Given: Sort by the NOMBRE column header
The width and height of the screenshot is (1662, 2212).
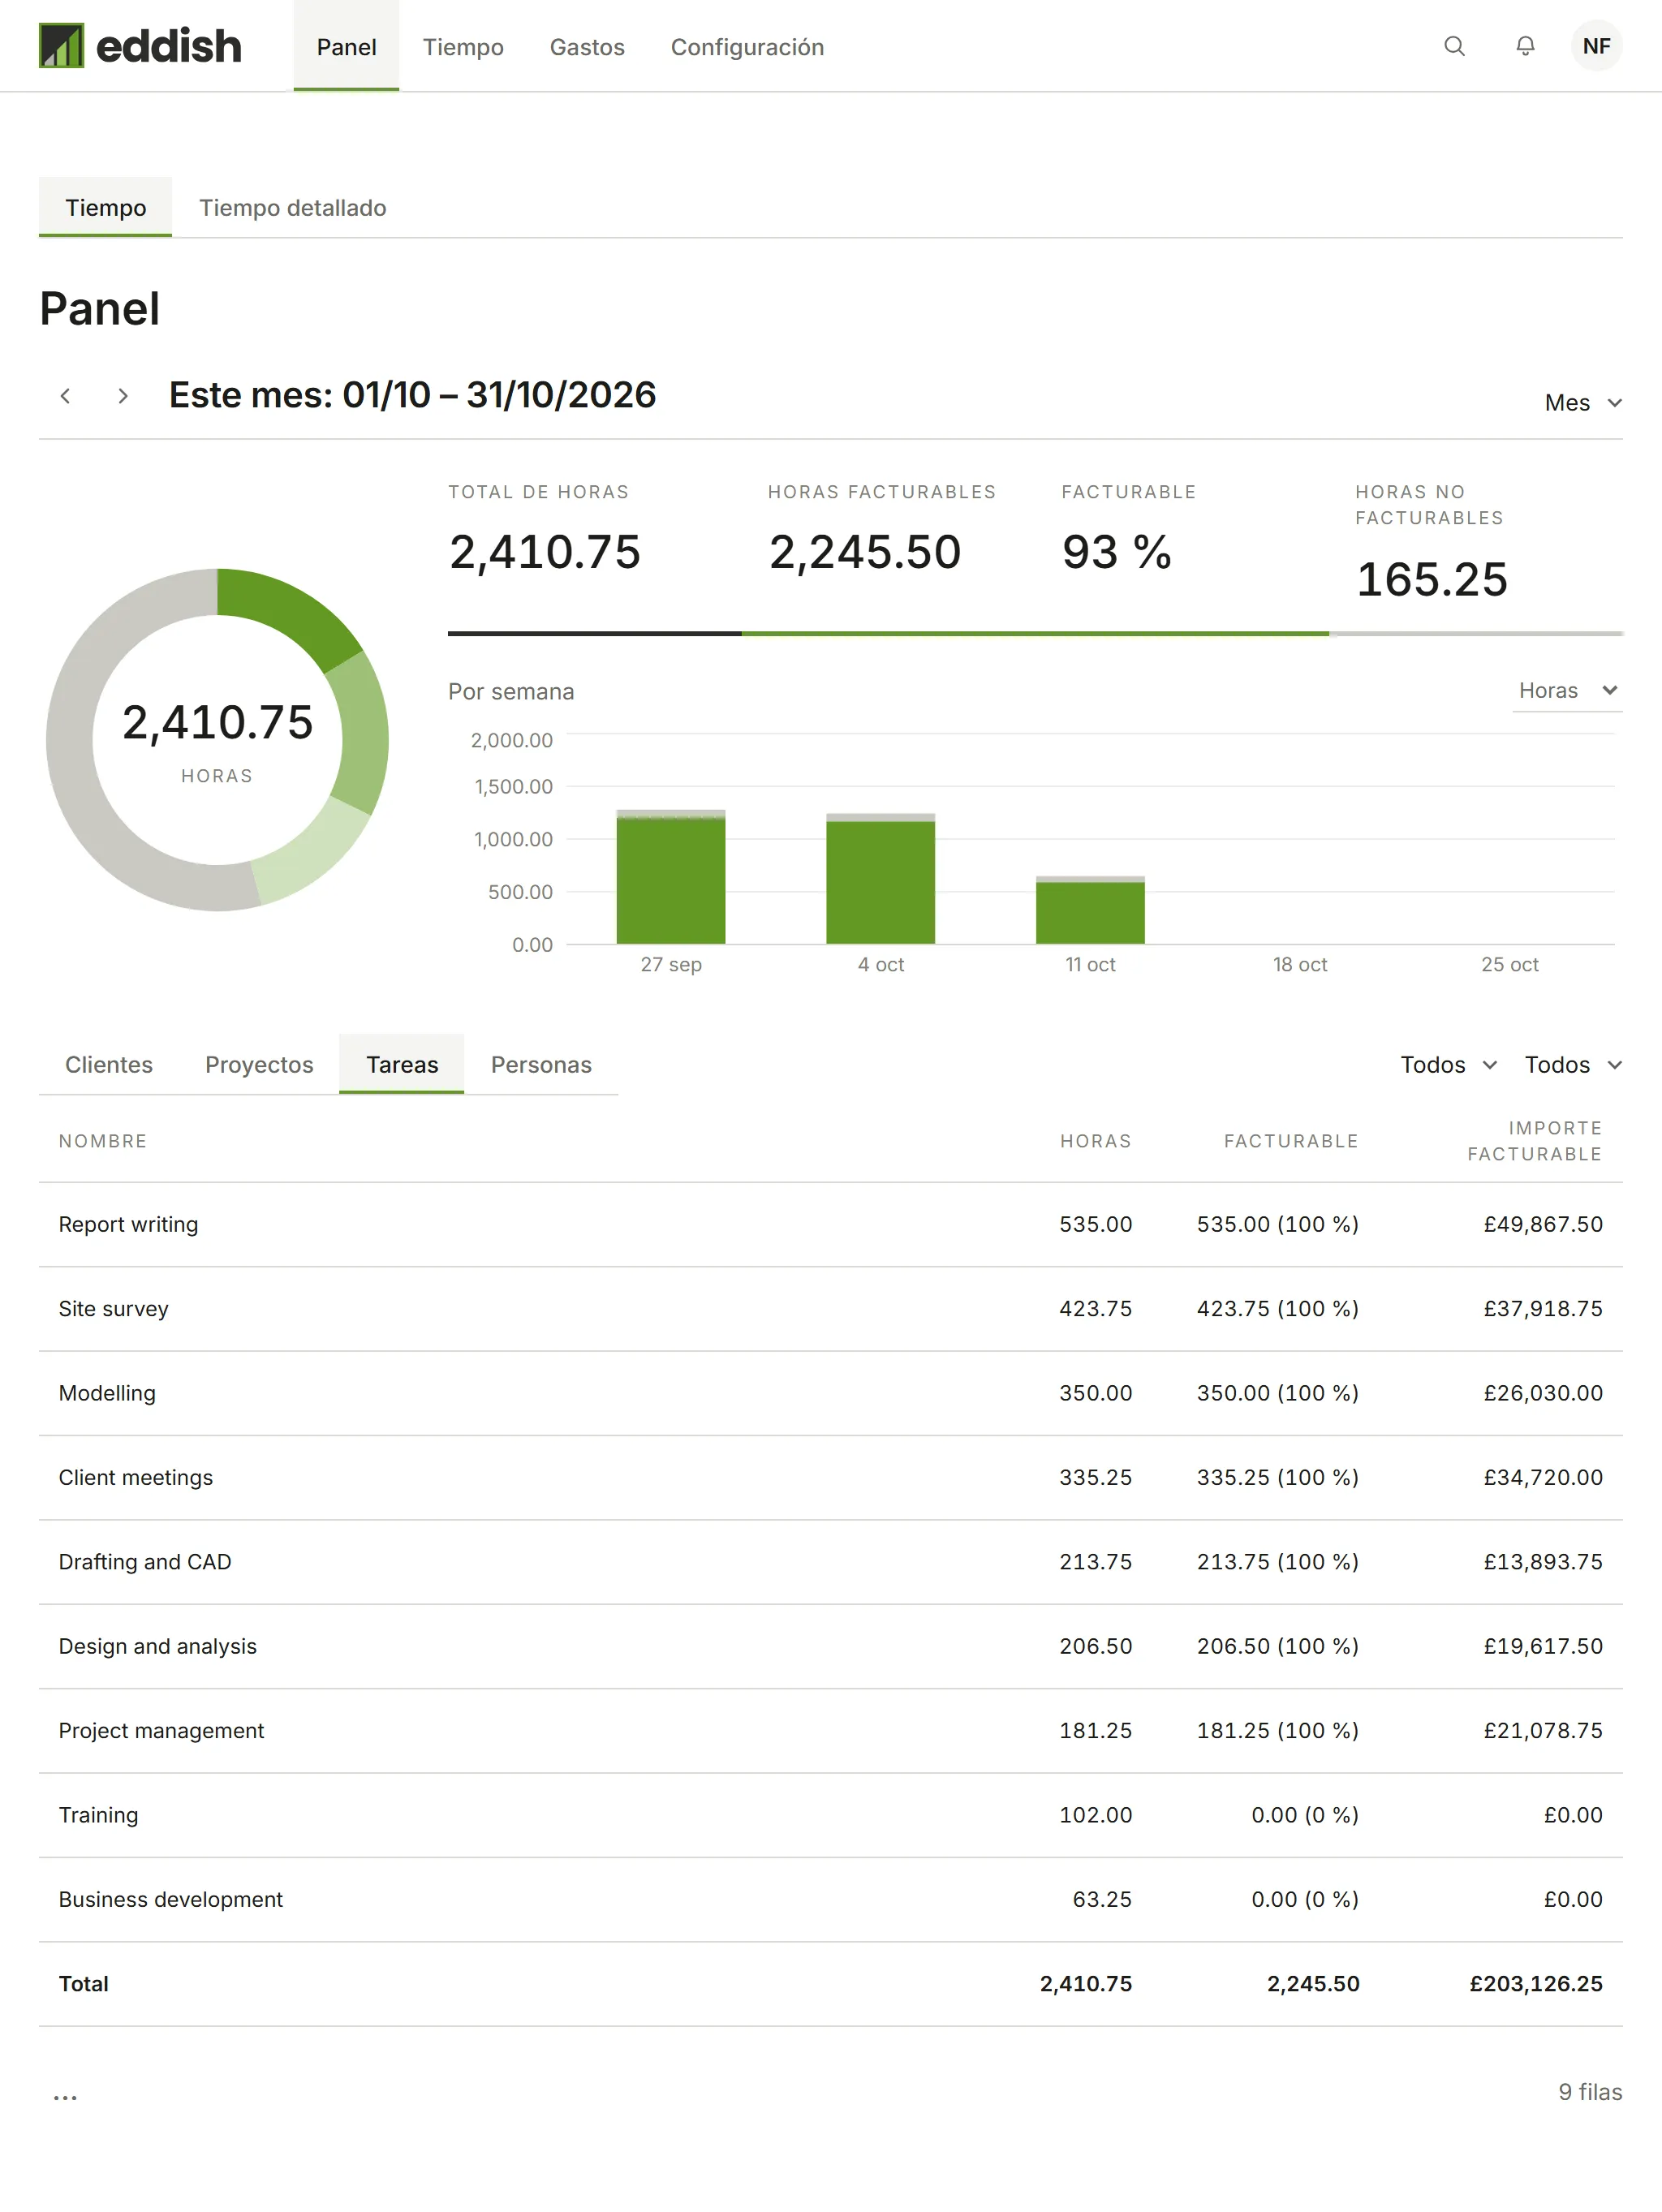Looking at the screenshot, I should click(102, 1141).
